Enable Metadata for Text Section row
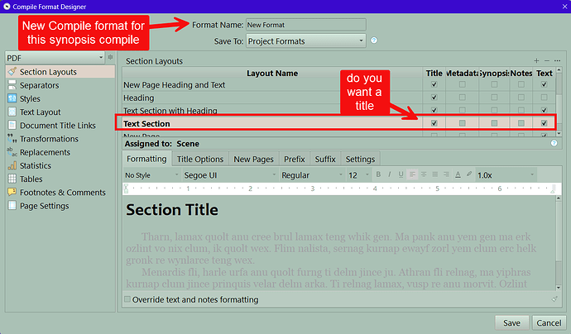The height and width of the screenshot is (334, 571). (462, 123)
